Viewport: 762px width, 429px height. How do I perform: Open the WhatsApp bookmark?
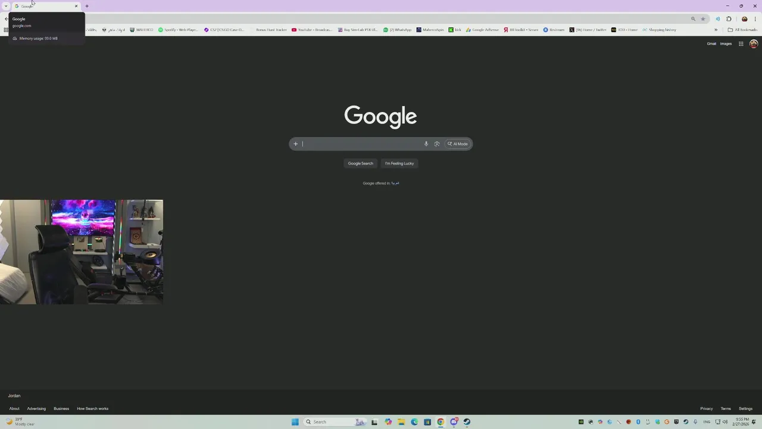click(x=398, y=30)
